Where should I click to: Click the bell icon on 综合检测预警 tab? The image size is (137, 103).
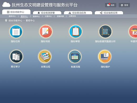39,13
